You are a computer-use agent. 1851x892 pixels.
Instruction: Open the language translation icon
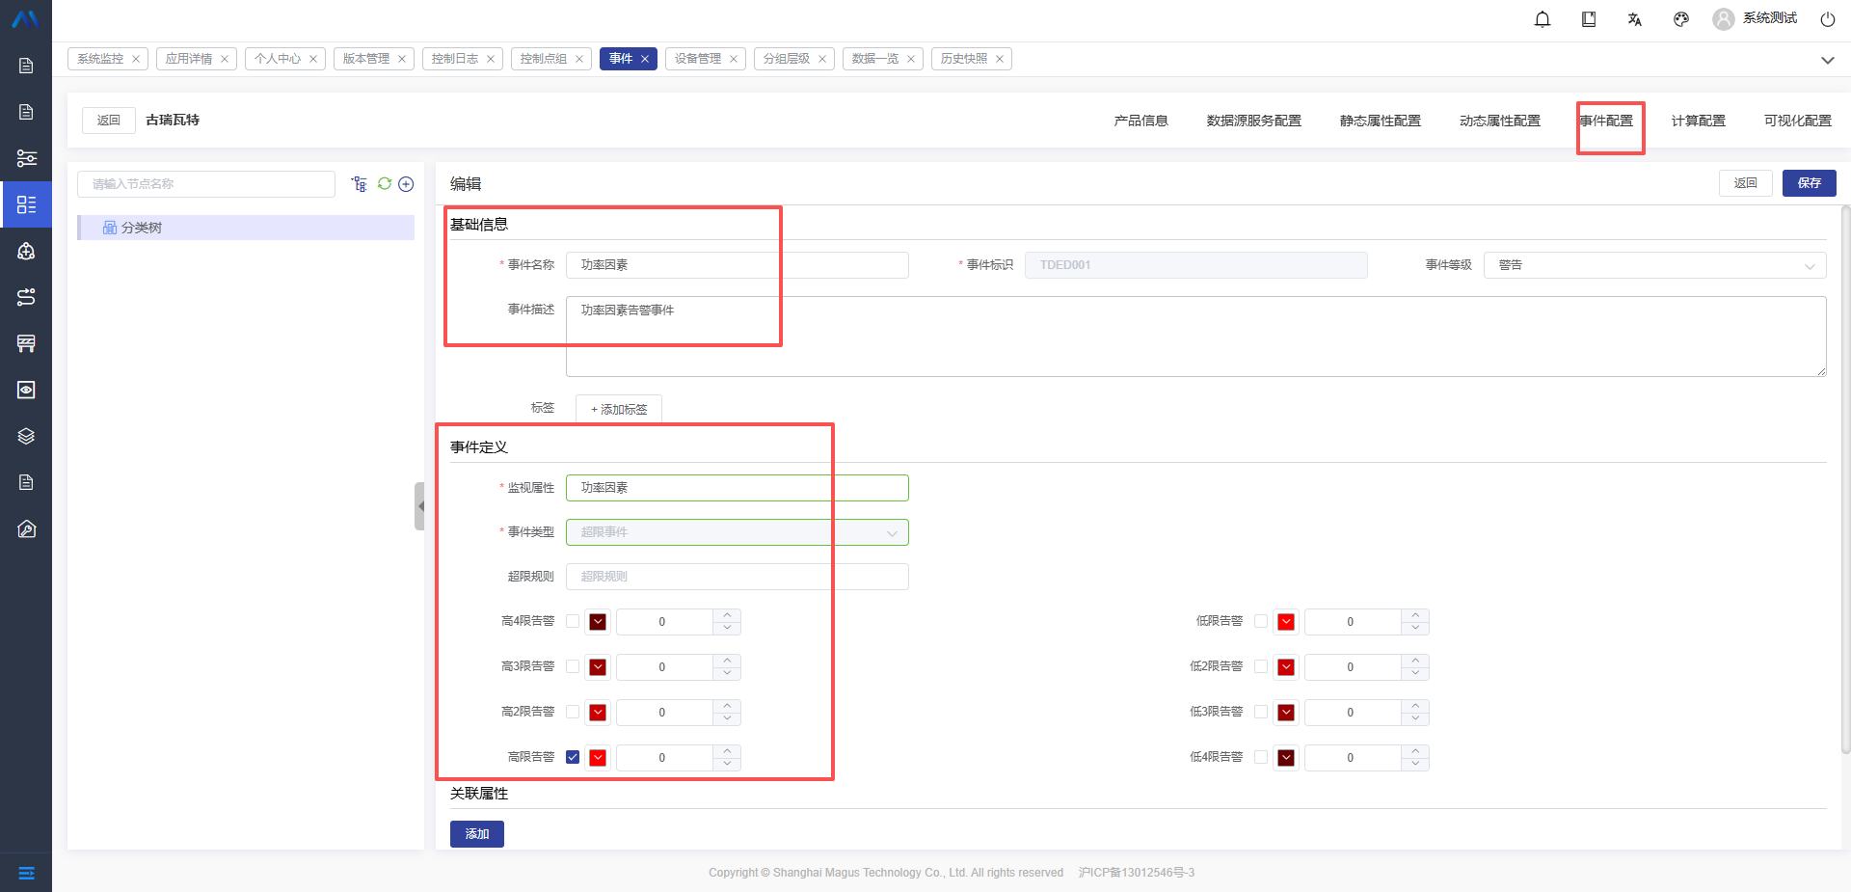1635,19
